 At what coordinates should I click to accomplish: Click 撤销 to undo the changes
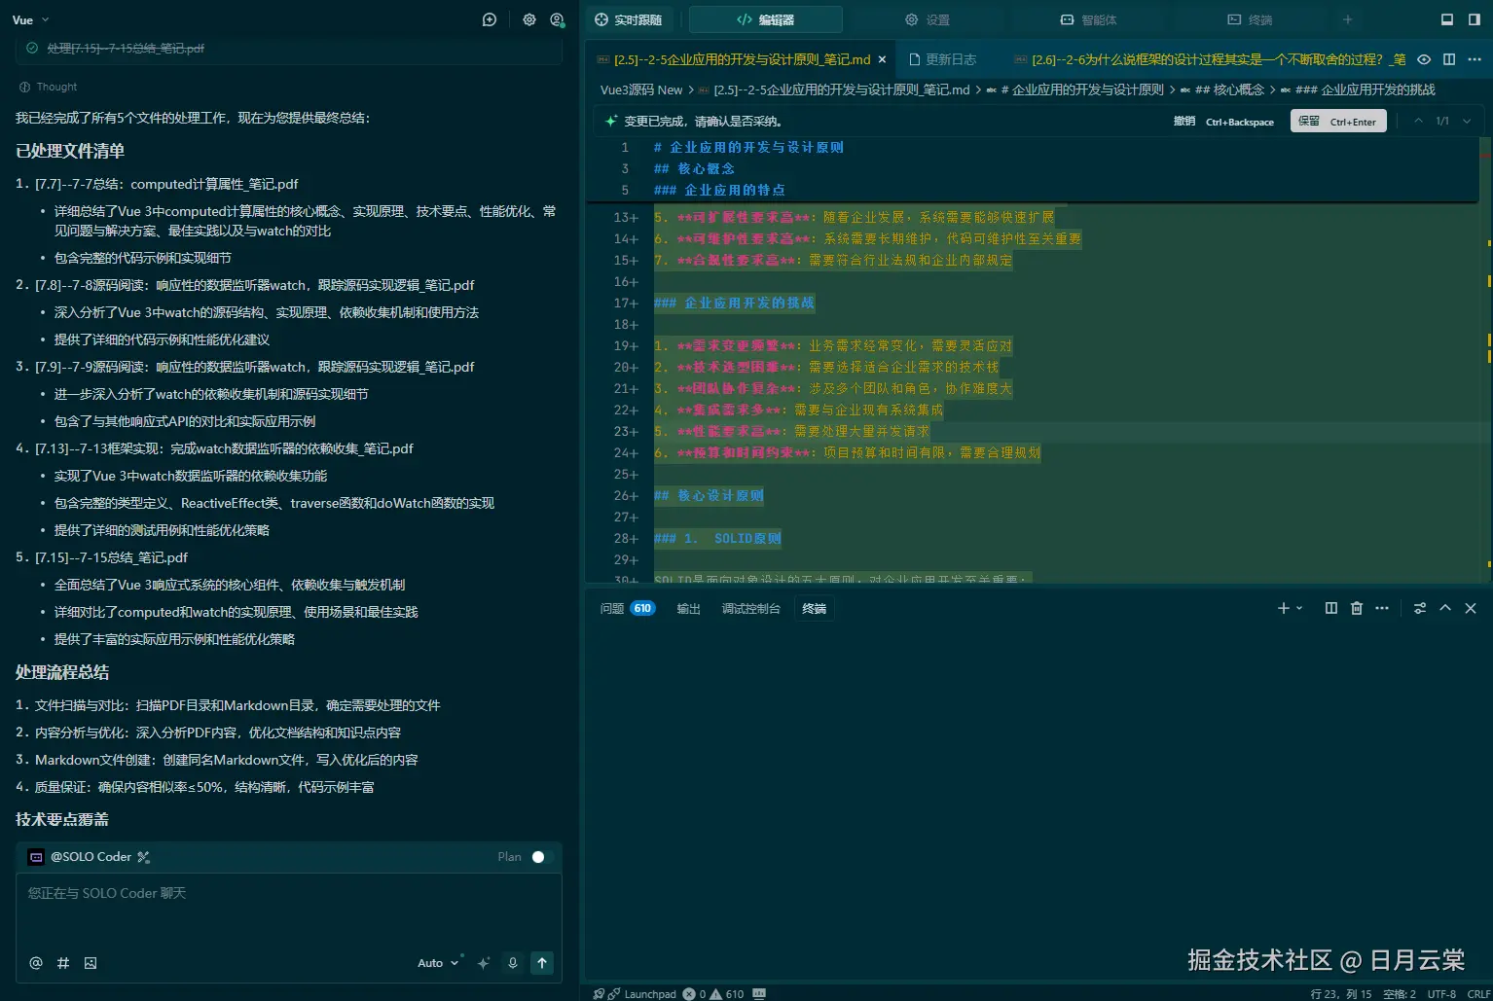(x=1184, y=122)
